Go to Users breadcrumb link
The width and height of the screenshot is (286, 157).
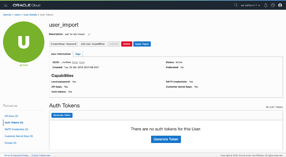coord(17,15)
